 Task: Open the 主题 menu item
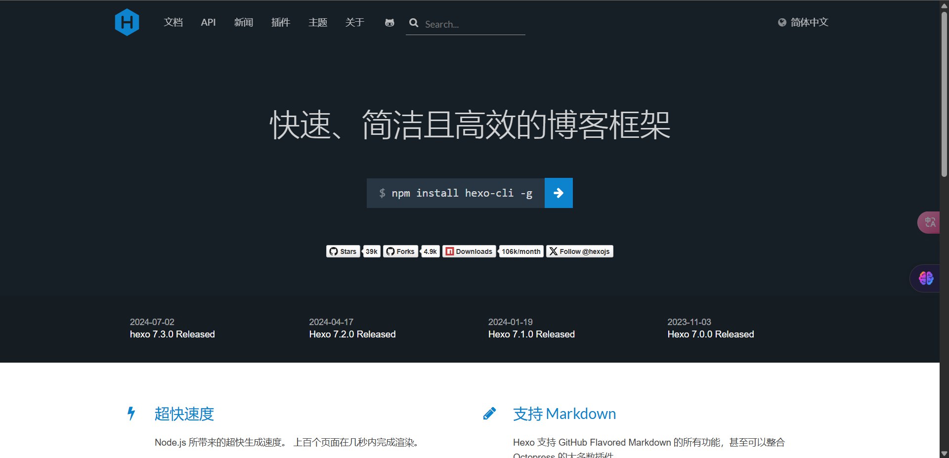click(318, 22)
